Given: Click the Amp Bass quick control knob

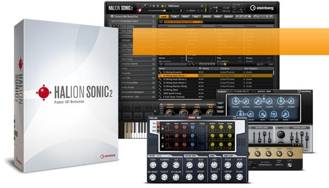Looking at the screenshot, I should [x=183, y=113].
